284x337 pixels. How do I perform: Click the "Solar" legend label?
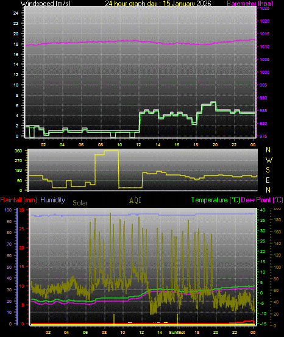coord(80,203)
